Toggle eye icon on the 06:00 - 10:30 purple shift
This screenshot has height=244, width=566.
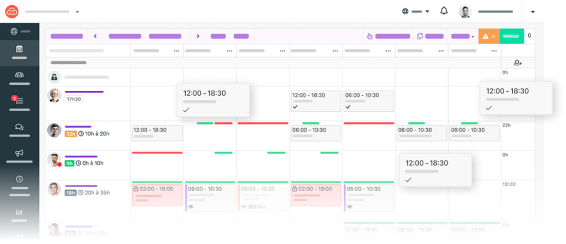(x=191, y=206)
